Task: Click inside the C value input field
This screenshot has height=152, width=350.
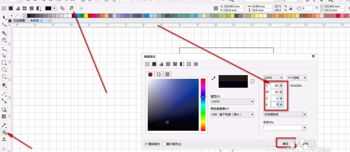Action: tap(275, 85)
